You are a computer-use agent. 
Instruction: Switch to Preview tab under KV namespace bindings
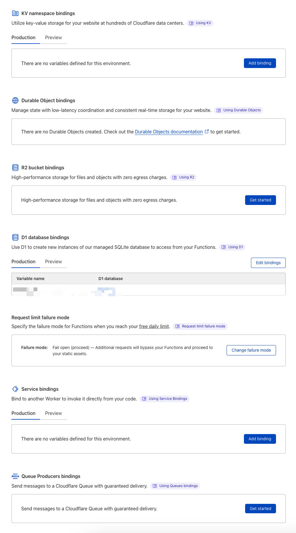(x=53, y=37)
